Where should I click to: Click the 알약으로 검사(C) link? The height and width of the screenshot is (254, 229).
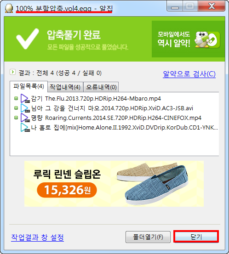[189, 74]
